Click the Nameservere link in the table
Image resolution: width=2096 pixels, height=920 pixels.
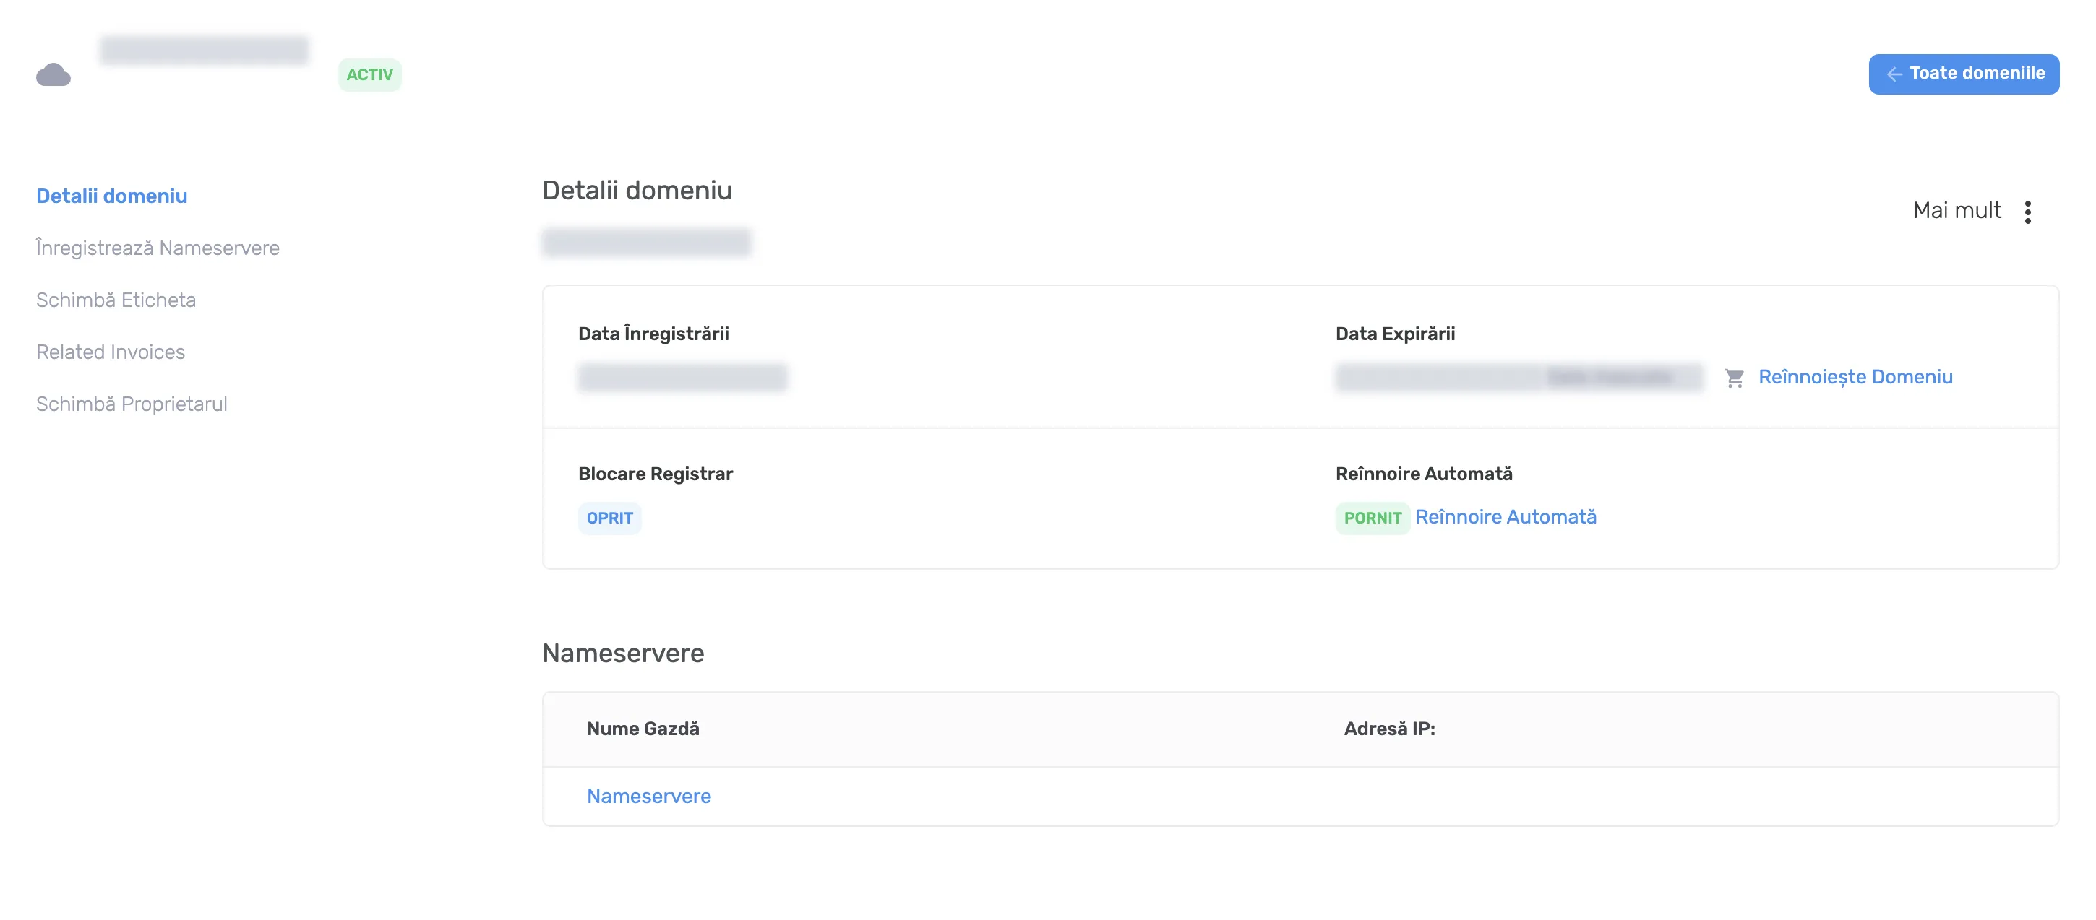coord(648,797)
